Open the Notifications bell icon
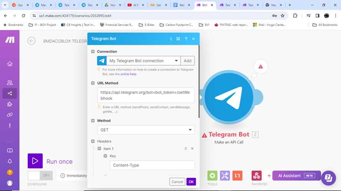This screenshot has height=191, width=341. click(x=10, y=161)
